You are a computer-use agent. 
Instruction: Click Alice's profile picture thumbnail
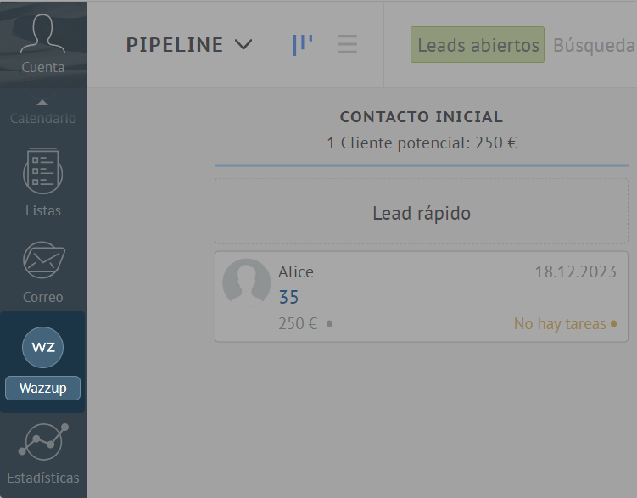(x=247, y=283)
